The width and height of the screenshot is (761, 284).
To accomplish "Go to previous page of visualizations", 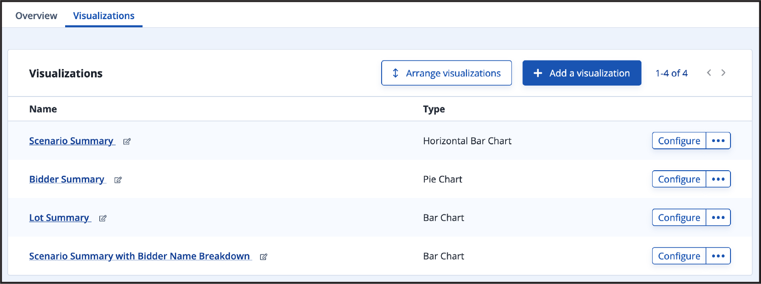I will 709,73.
